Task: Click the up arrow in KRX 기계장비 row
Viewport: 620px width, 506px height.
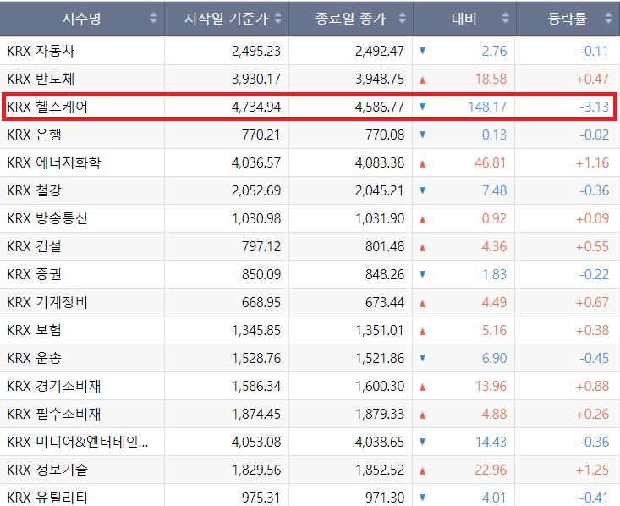Action: (x=422, y=304)
